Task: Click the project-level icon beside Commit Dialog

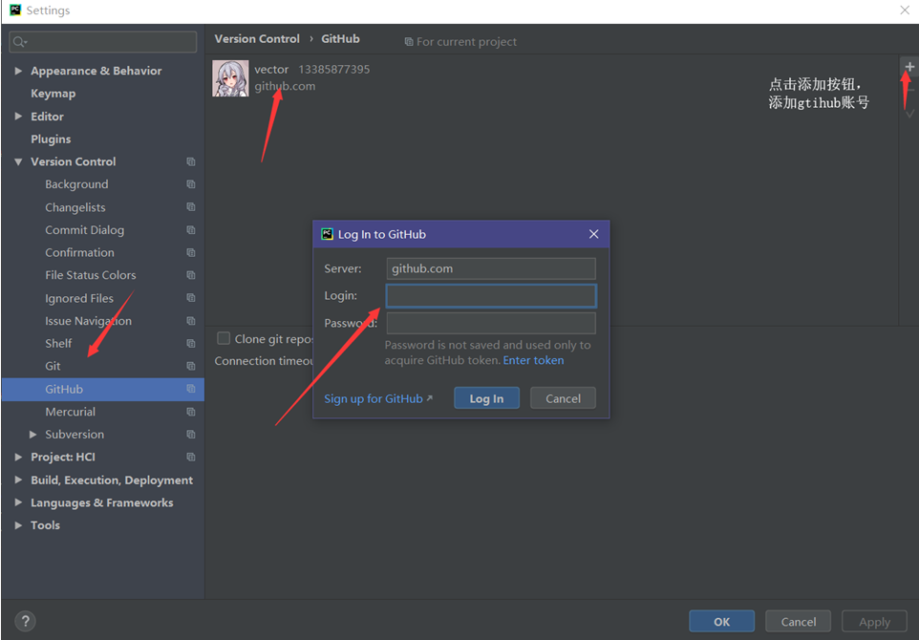Action: (190, 230)
